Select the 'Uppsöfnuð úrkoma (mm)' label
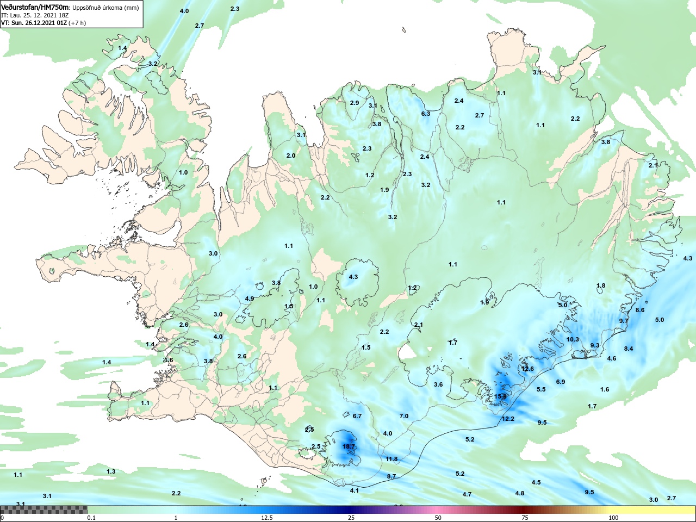The width and height of the screenshot is (696, 522). (x=105, y=8)
